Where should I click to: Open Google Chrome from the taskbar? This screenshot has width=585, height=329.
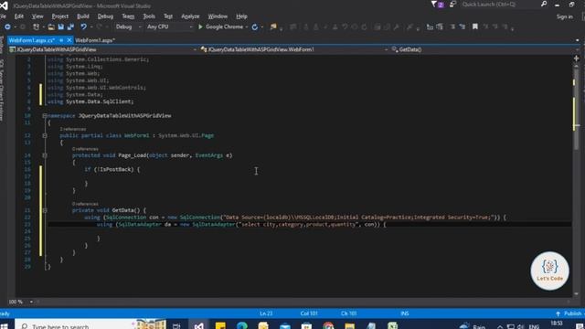(328, 326)
